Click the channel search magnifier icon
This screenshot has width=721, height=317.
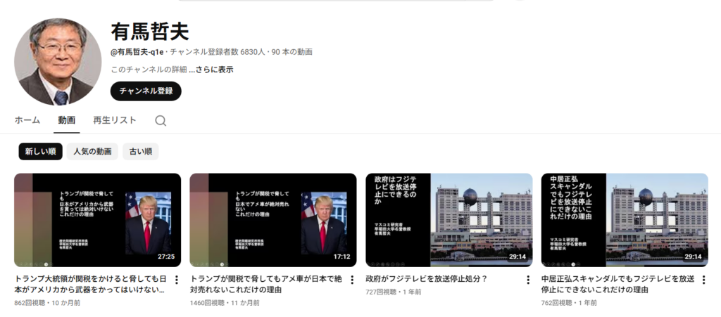pos(161,120)
